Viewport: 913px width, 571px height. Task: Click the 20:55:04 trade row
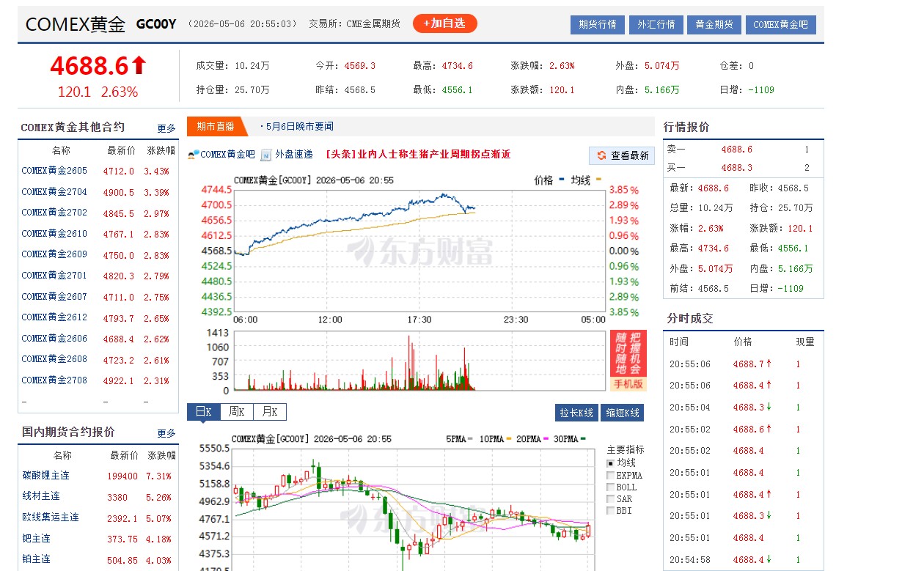pyautogui.click(x=743, y=408)
